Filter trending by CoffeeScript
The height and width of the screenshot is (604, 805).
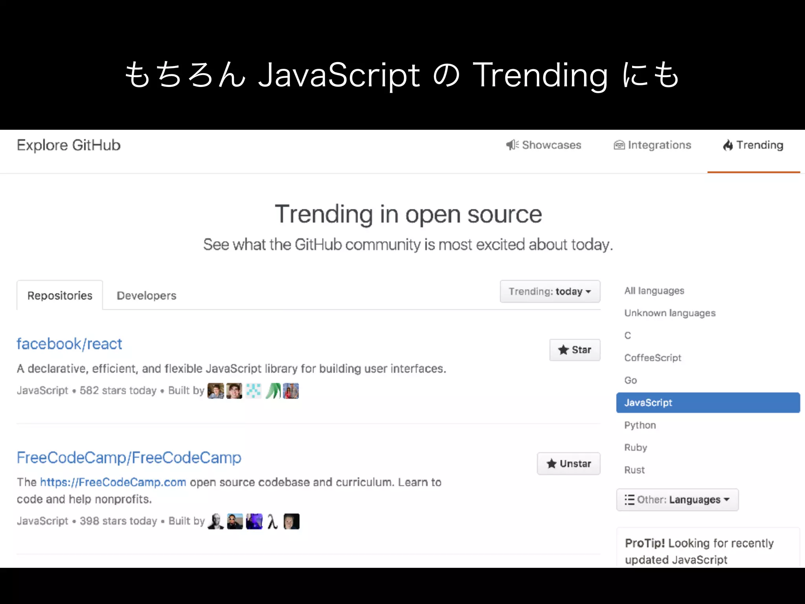[652, 358]
